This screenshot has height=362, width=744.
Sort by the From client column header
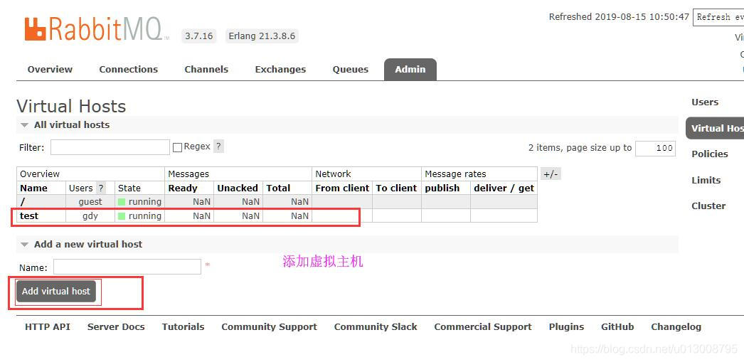(342, 188)
